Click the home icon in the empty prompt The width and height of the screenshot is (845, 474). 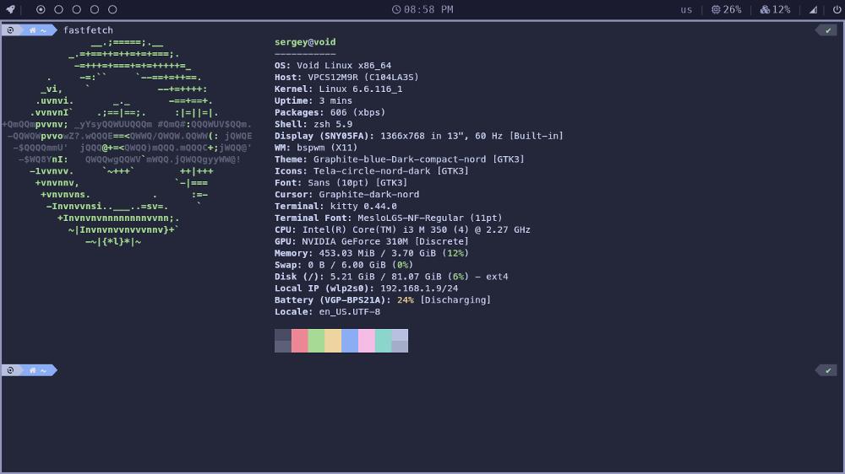coord(32,370)
